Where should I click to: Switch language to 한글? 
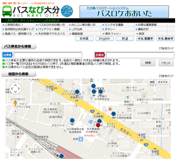pos(125,38)
